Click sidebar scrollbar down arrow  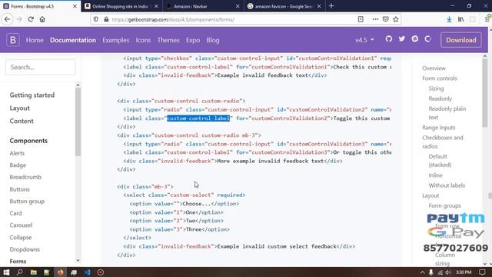78,260
